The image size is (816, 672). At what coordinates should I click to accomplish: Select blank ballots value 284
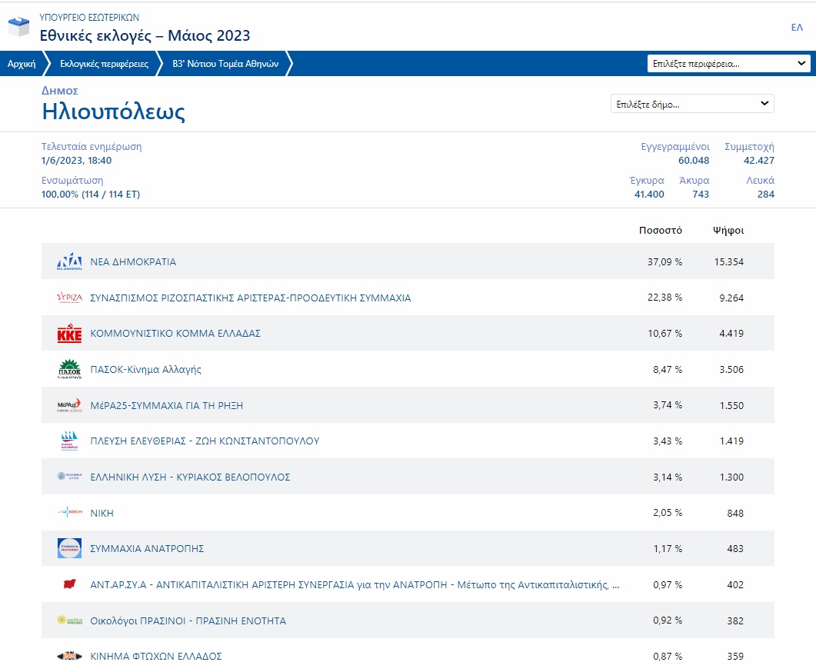click(765, 194)
